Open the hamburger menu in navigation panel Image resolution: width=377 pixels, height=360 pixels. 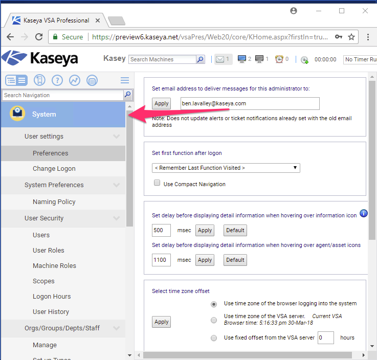click(125, 80)
